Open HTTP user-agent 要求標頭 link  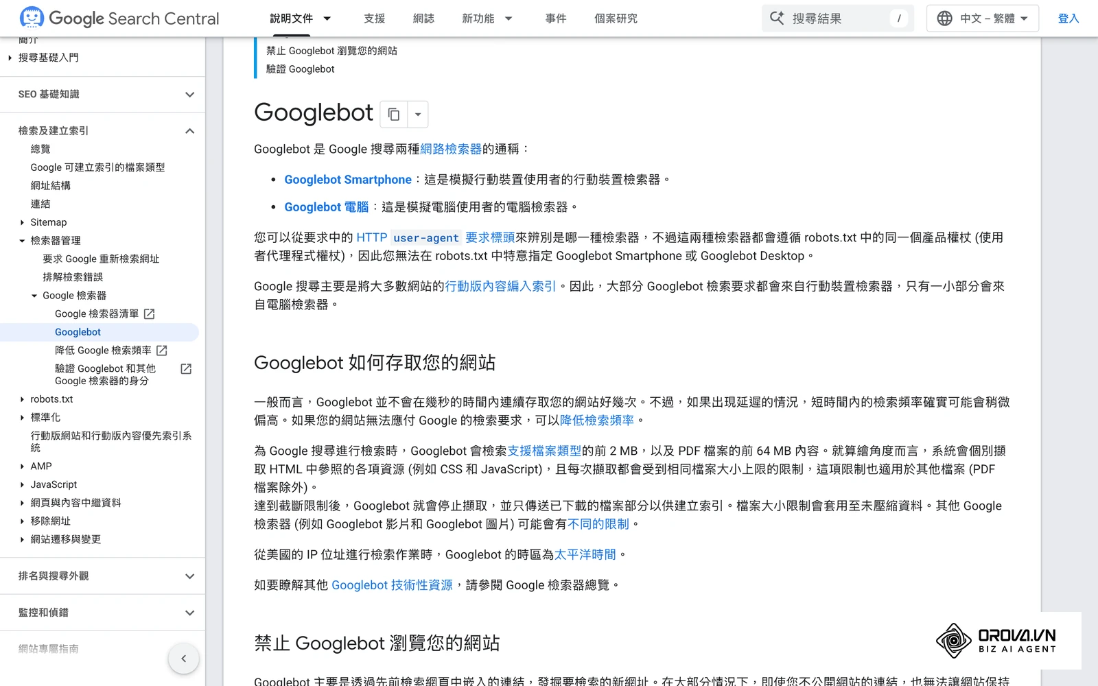(x=435, y=237)
